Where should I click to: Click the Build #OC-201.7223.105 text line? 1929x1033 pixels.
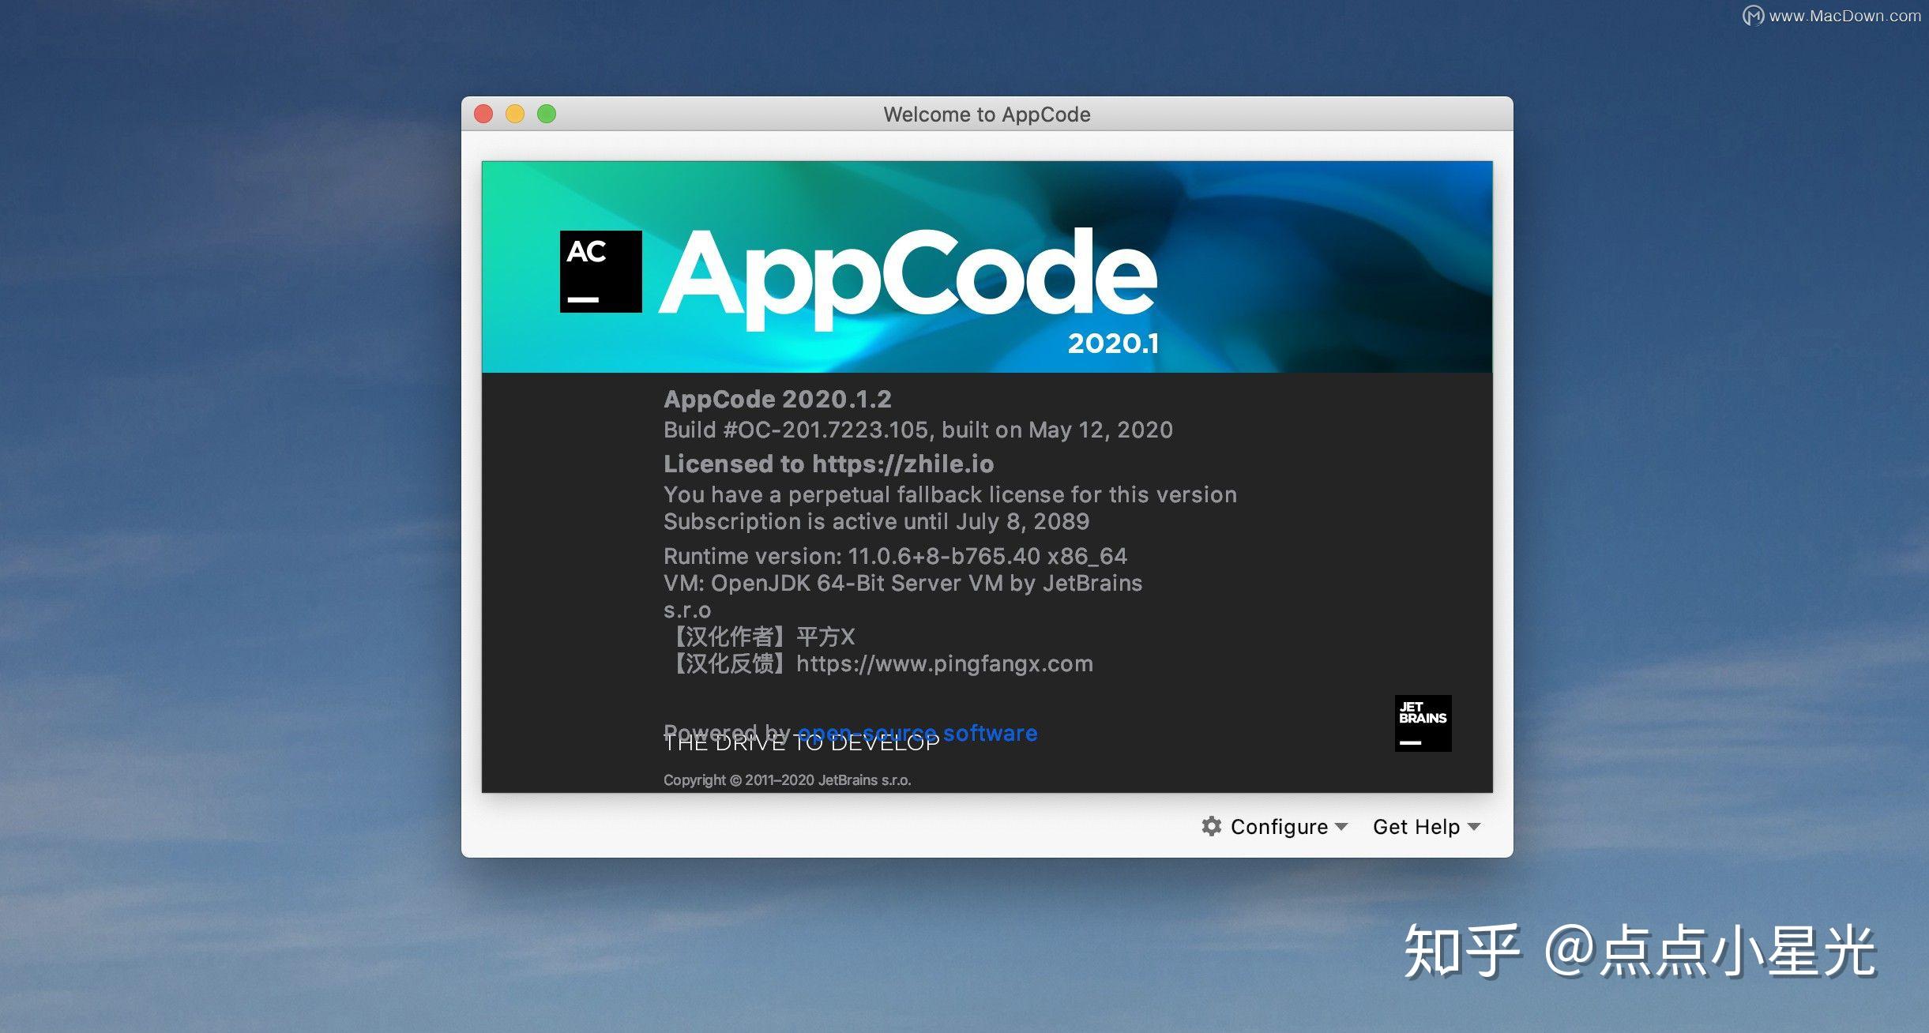918,430
